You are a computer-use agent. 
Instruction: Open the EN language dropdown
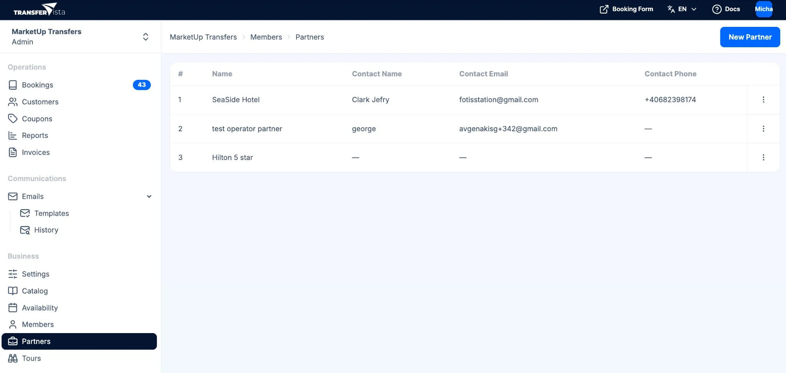[x=682, y=9]
